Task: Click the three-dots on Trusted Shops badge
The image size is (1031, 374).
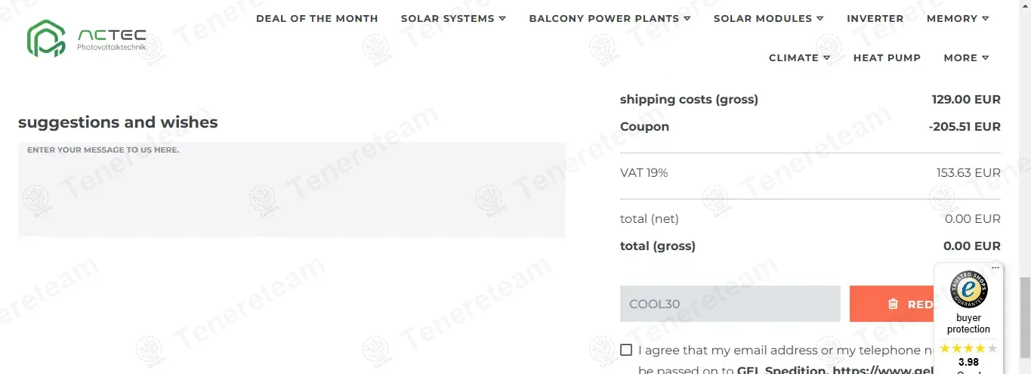Action: tap(996, 267)
